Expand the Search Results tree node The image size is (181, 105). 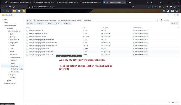[4, 83]
